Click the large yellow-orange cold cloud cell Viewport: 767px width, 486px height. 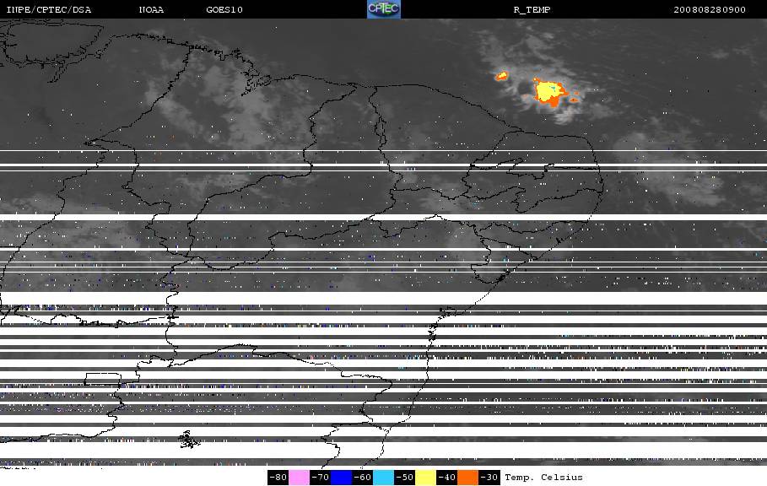point(549,92)
